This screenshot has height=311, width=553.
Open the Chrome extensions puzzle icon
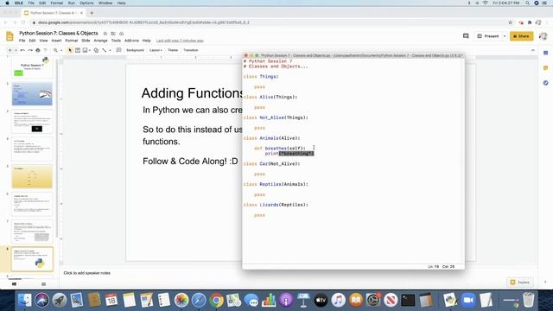tap(530, 22)
